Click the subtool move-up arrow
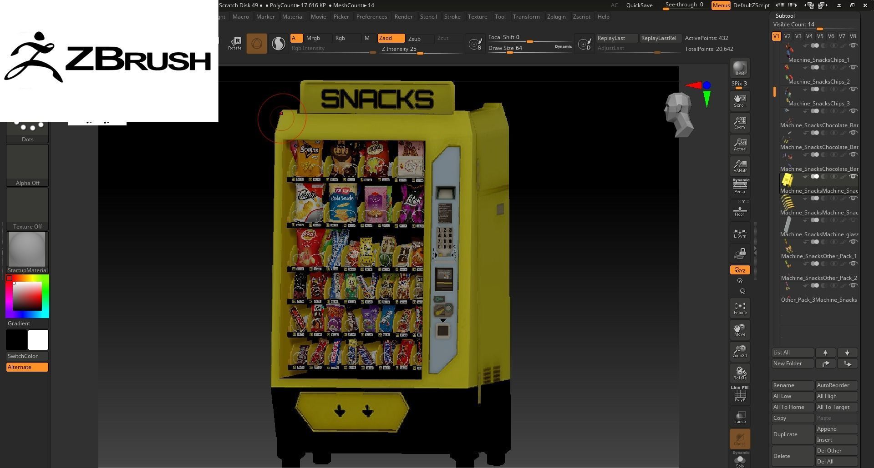The height and width of the screenshot is (468, 874). point(825,353)
